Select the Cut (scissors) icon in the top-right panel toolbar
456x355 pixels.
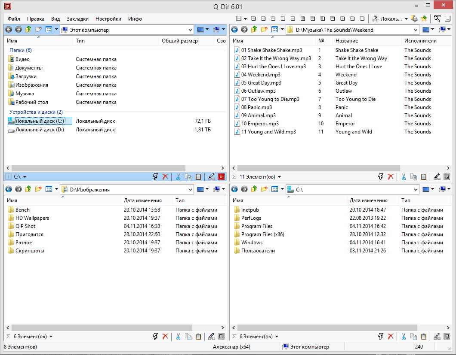coord(404,176)
